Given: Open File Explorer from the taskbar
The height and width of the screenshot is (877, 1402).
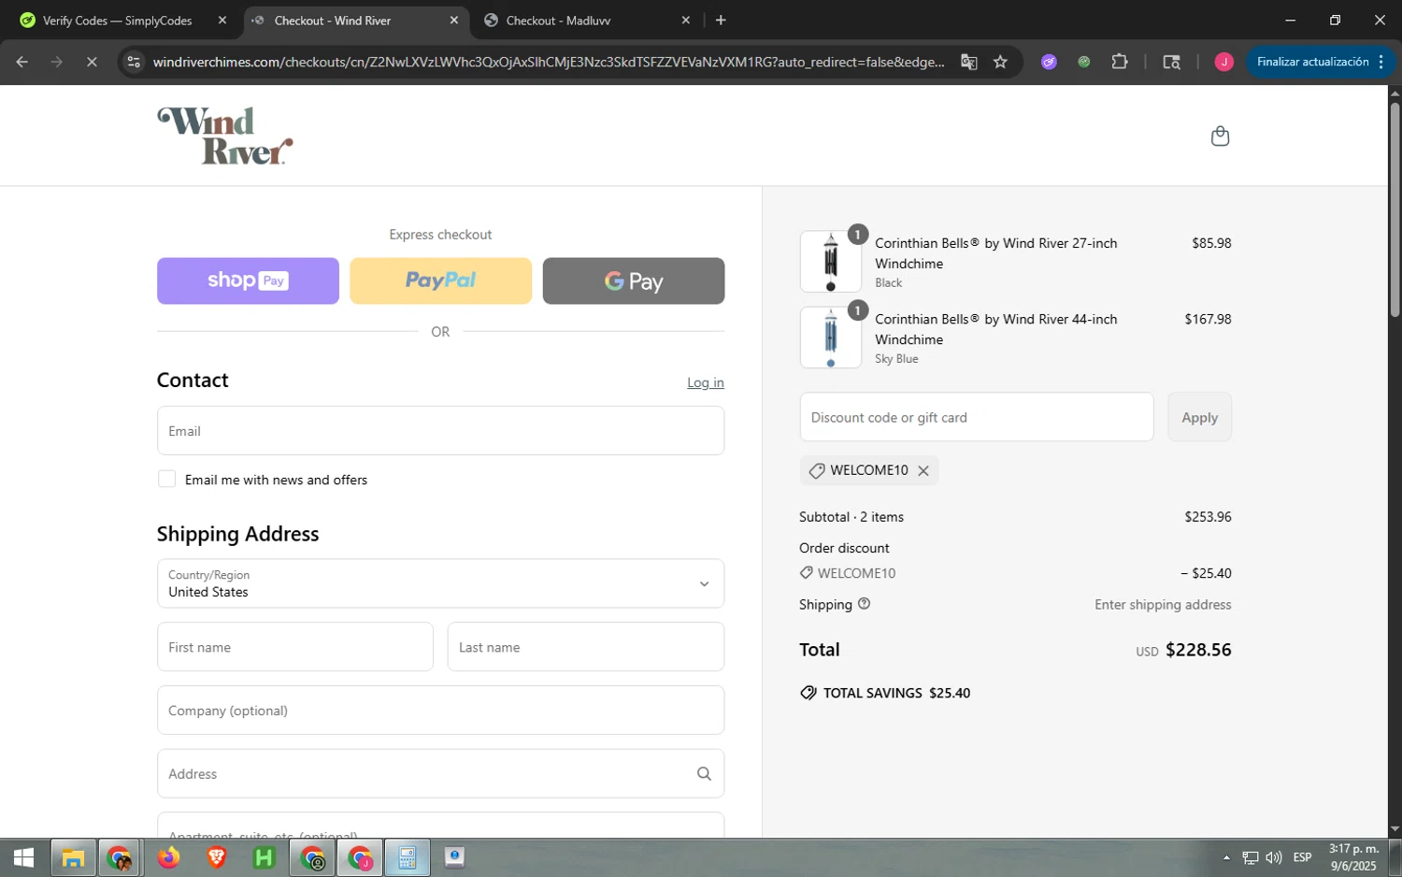Looking at the screenshot, I should [73, 857].
